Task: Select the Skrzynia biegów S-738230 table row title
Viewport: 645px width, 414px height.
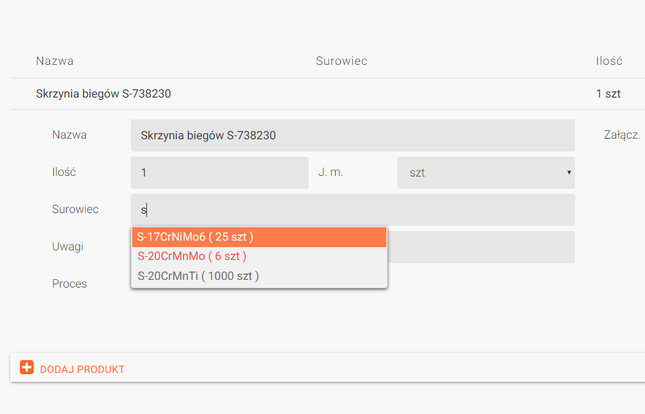Action: click(x=103, y=94)
